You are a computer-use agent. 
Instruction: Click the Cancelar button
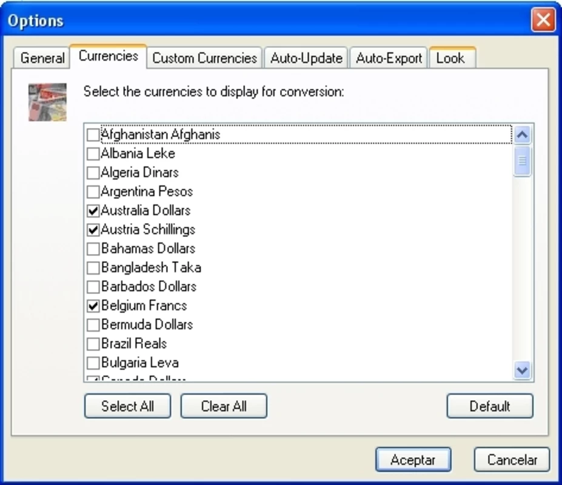click(512, 460)
